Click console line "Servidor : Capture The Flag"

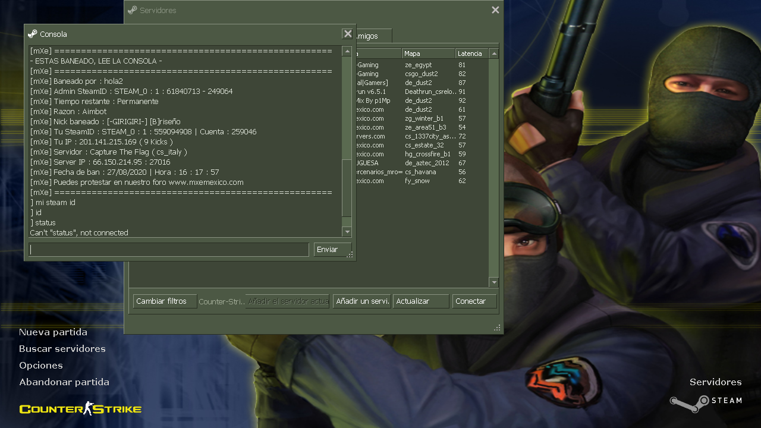tap(109, 152)
